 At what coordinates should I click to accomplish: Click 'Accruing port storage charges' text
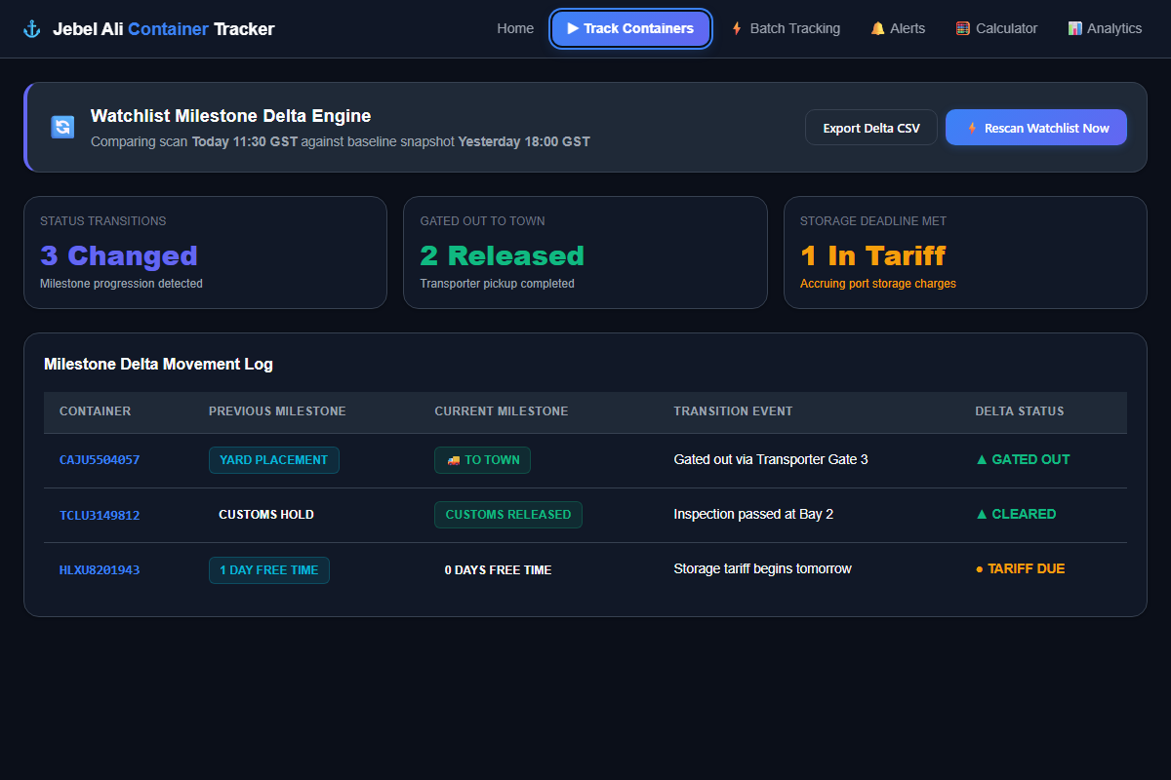click(x=878, y=284)
